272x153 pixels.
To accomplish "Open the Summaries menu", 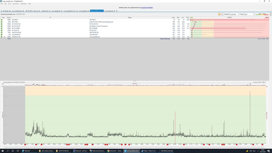I will click(16, 4).
